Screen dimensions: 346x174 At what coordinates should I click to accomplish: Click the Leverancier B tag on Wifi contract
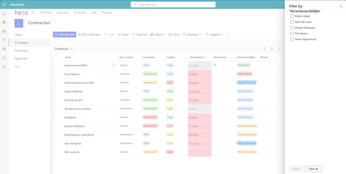click(x=150, y=152)
